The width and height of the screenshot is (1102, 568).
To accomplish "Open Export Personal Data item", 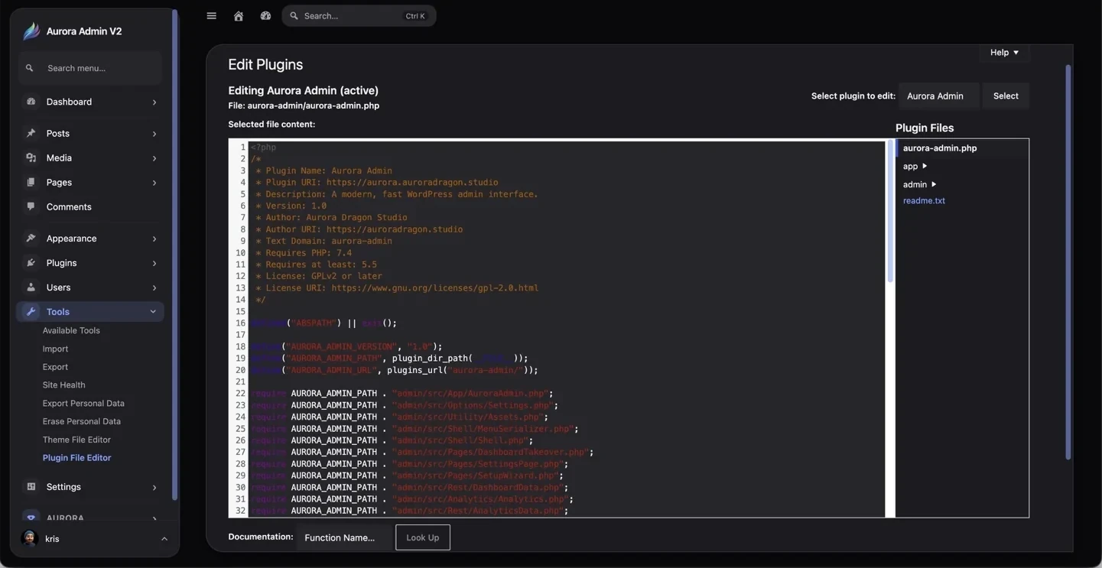I will coord(83,403).
